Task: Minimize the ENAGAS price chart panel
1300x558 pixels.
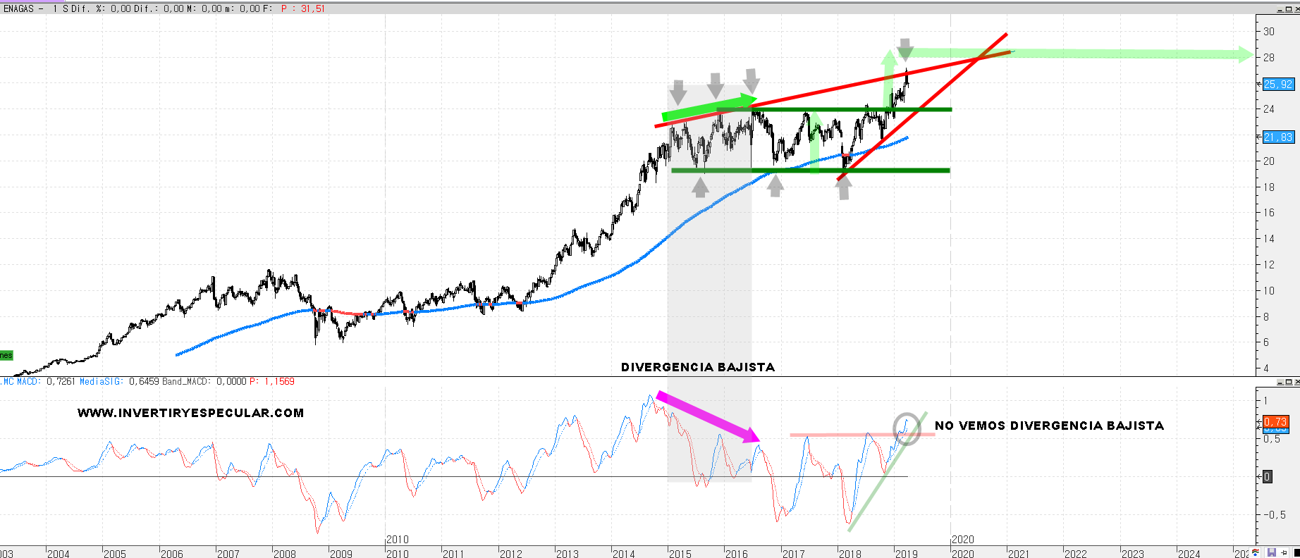Action: point(1280,8)
